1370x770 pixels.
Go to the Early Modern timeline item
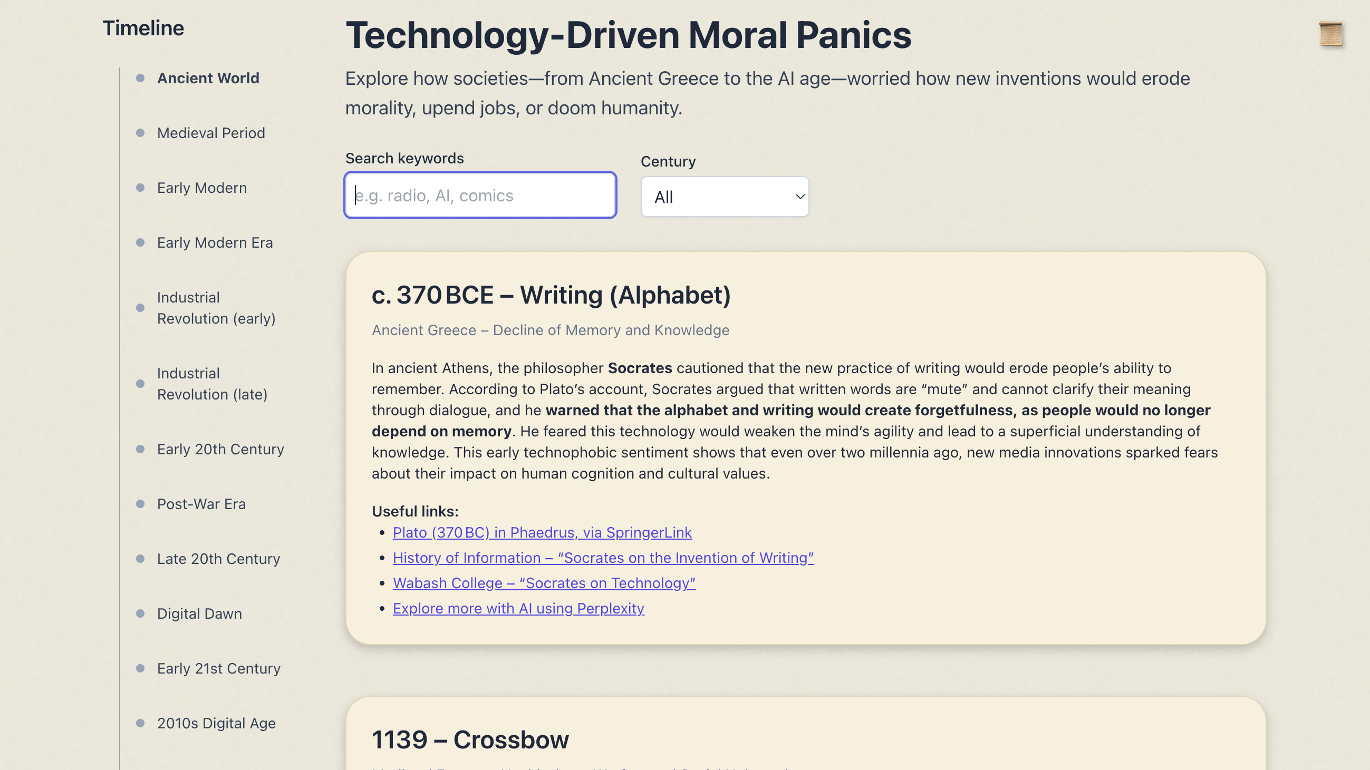[201, 188]
